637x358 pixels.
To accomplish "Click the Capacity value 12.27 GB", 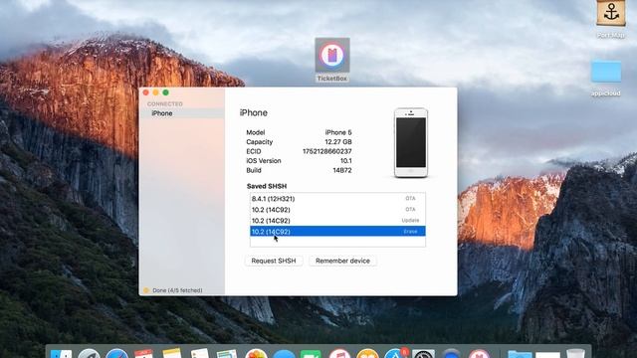I will 338,142.
